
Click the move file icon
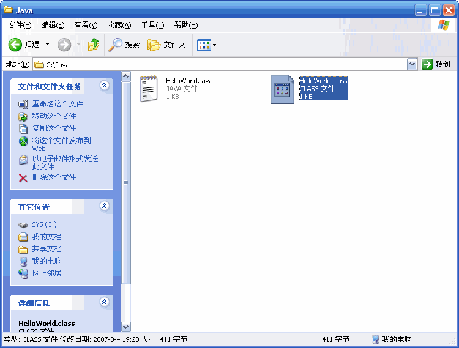pos(23,116)
